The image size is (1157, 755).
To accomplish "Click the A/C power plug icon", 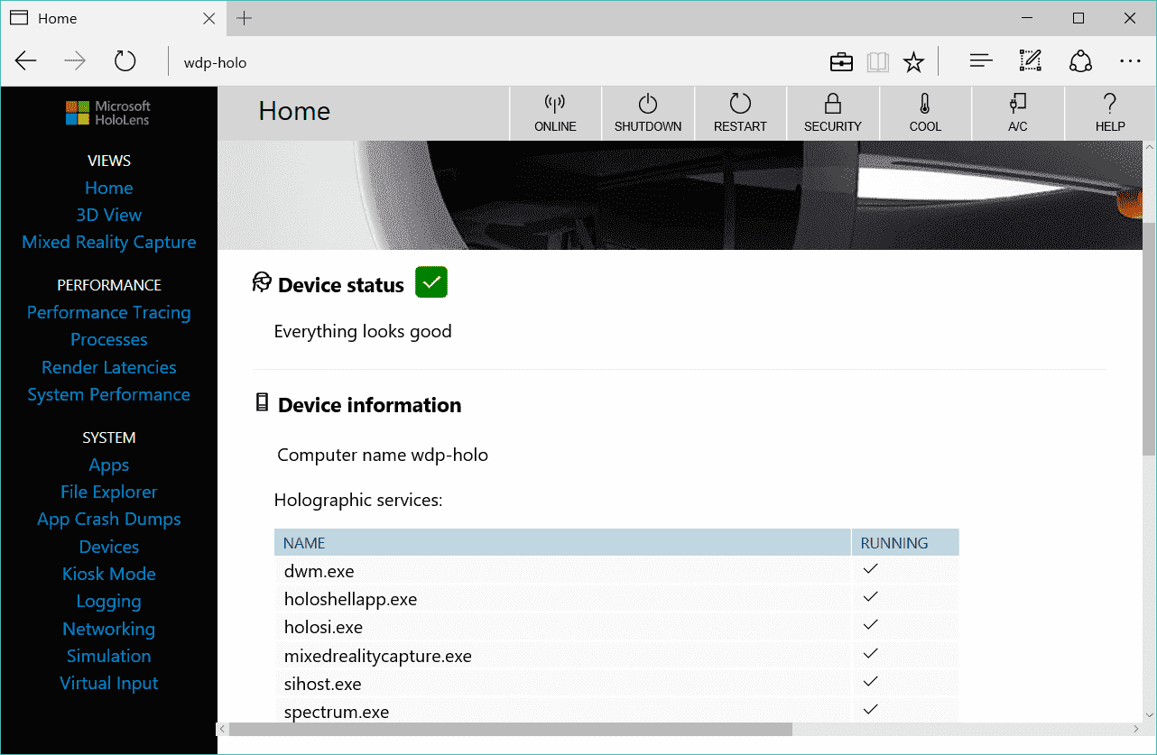I will 1018,103.
